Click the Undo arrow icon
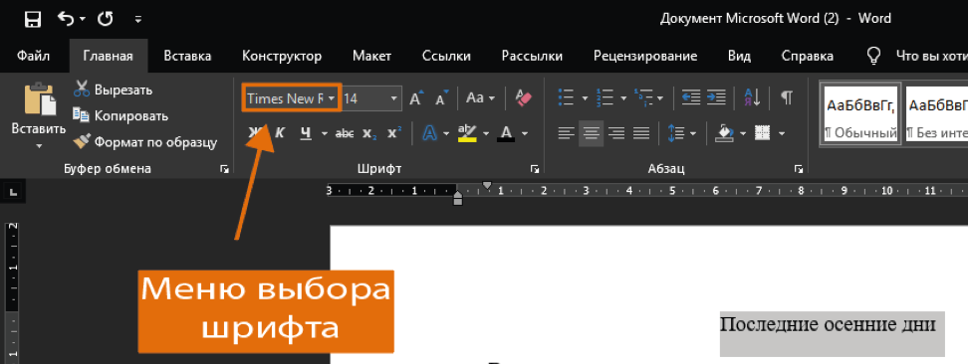The image size is (968, 364). [66, 19]
